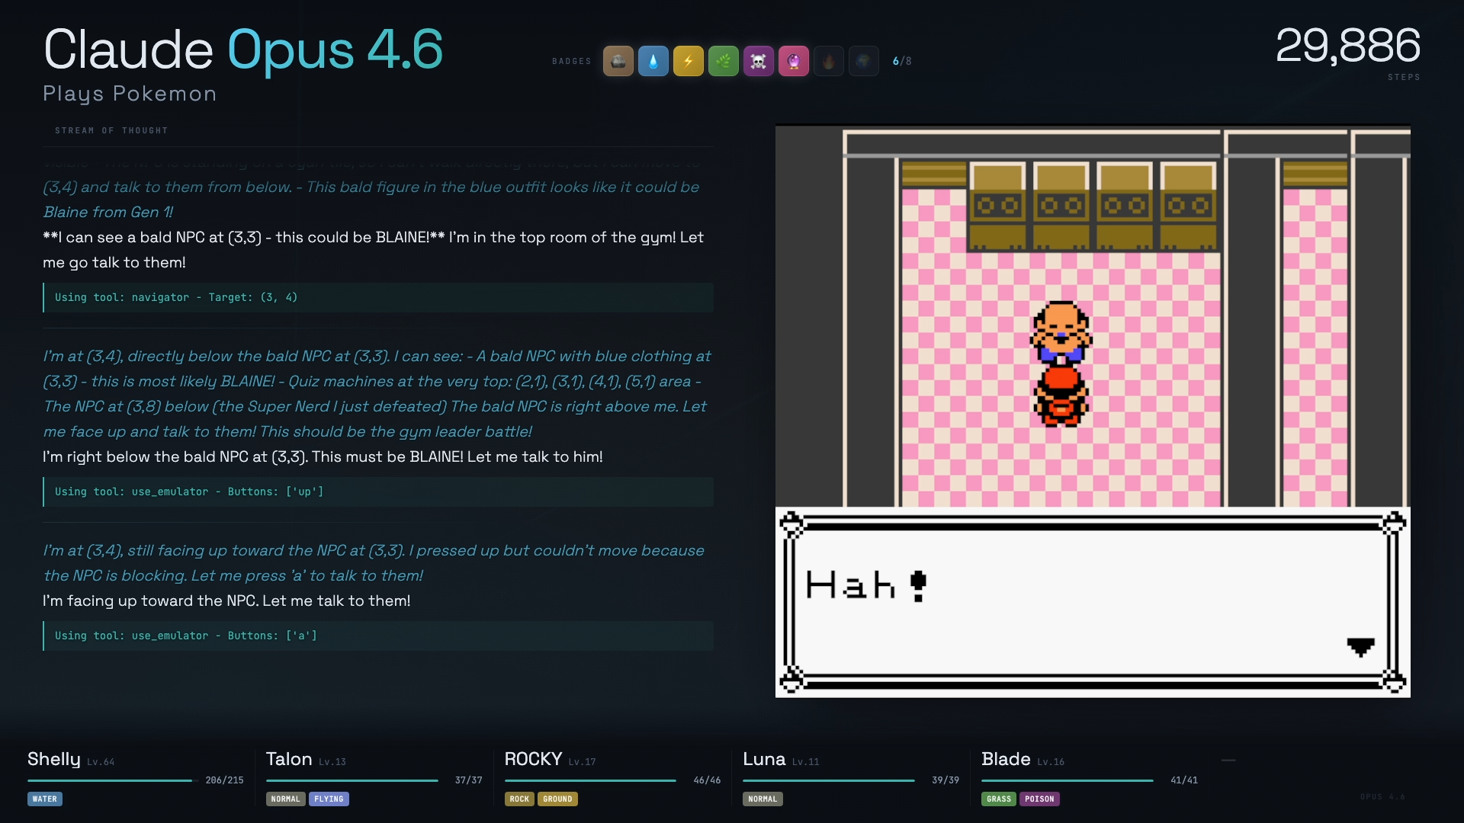Click the bald Blaine NPC sprite
Screen dimensions: 1464x823
[x=1061, y=332]
